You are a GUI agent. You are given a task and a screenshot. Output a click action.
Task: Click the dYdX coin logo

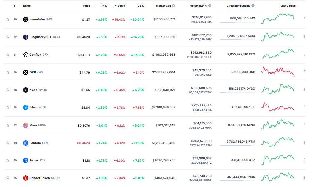pyautogui.click(x=25, y=90)
